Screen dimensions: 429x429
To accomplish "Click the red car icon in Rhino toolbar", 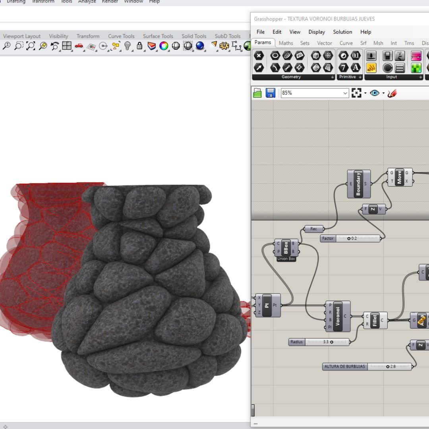I will (x=79, y=46).
